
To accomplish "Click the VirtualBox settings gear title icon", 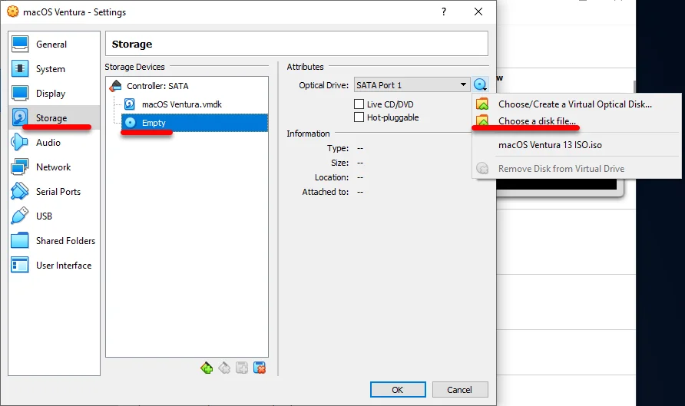I will 12,12.
